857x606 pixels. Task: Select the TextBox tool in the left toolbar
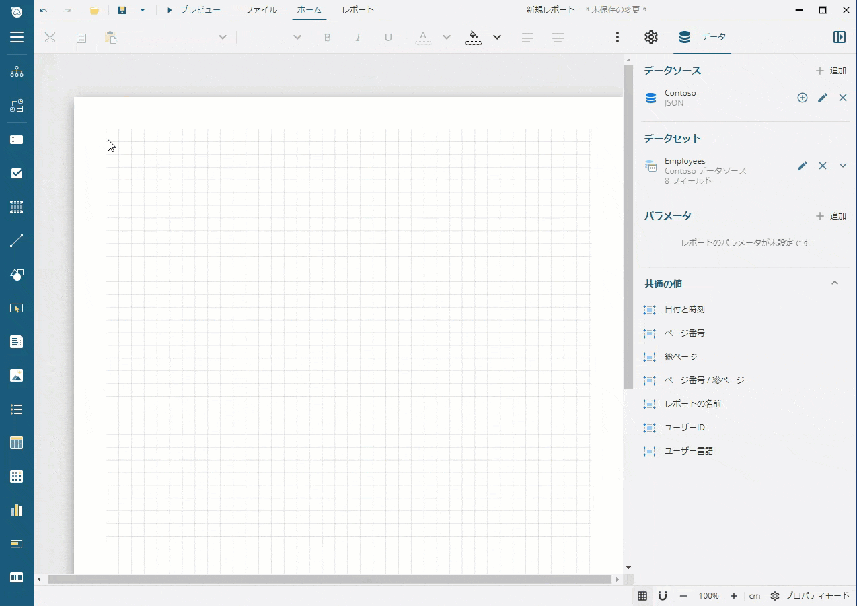click(16, 139)
